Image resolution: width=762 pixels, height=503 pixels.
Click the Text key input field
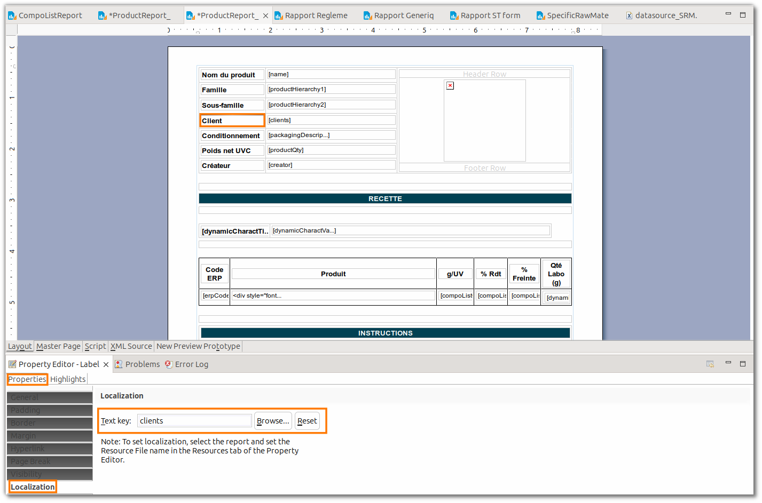click(x=194, y=421)
